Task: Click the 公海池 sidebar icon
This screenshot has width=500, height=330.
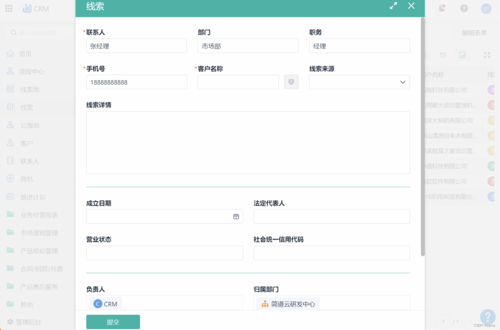Action: coord(10,125)
